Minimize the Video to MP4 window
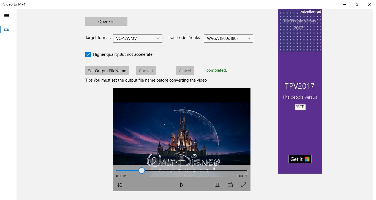376x200 pixels. click(x=344, y=4)
